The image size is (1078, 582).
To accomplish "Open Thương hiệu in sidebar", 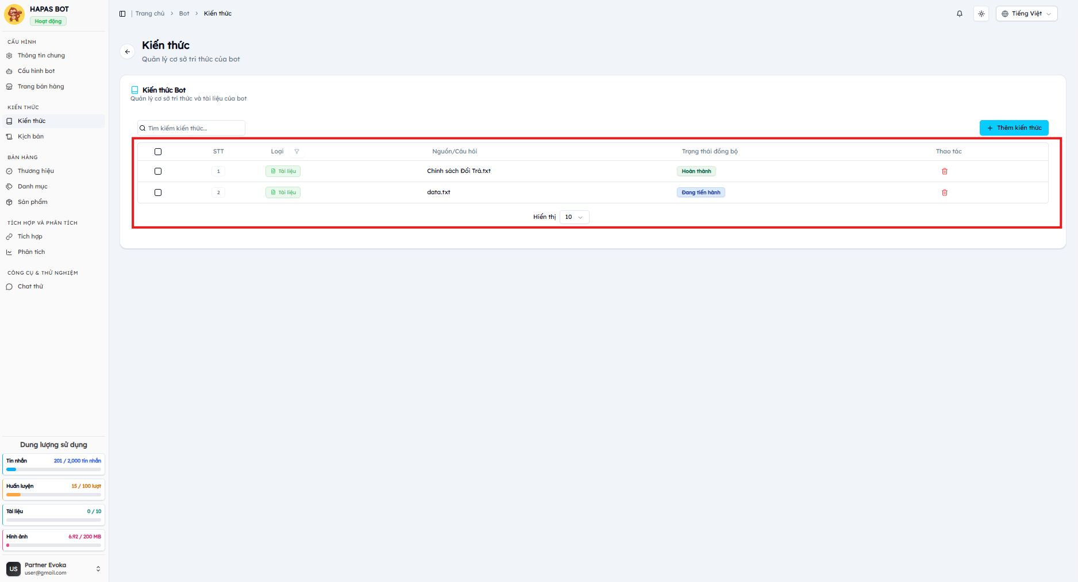I will 53,171.
